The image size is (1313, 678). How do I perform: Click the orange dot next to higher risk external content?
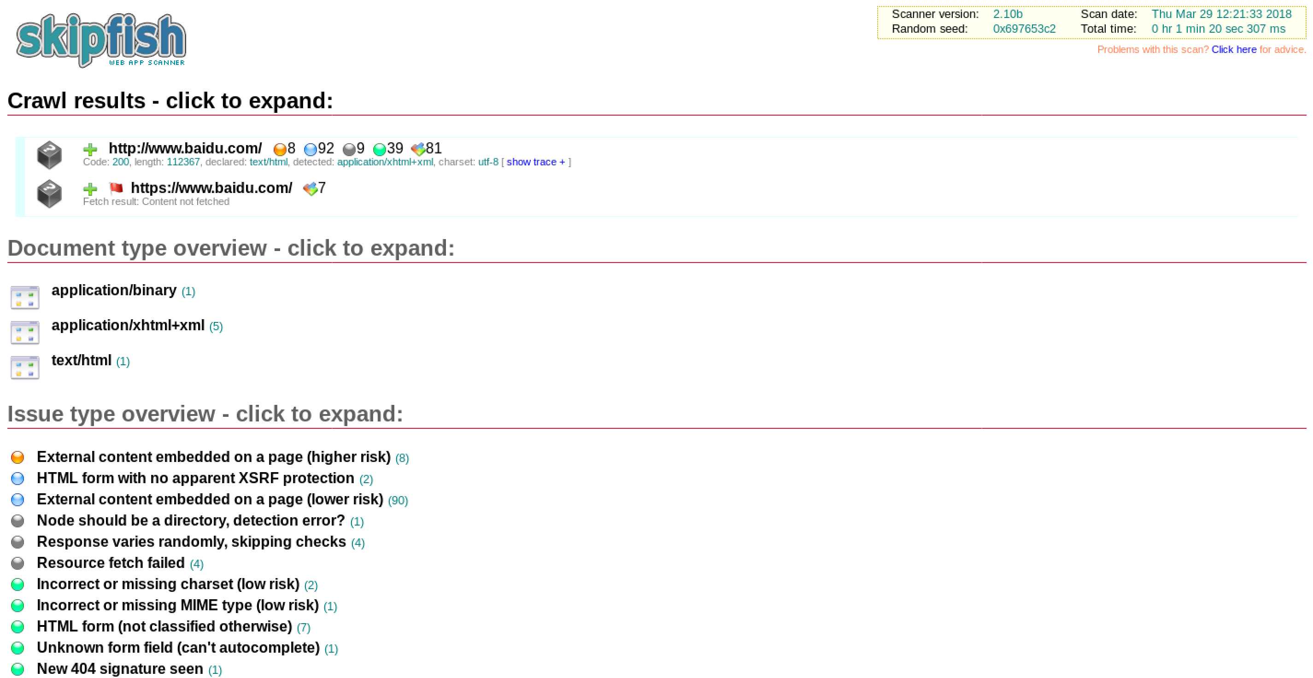(x=18, y=457)
